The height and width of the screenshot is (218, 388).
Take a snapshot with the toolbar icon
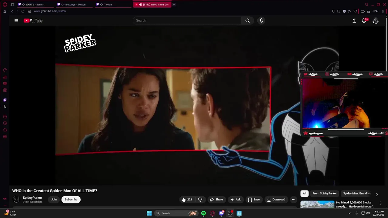[x=339, y=11]
